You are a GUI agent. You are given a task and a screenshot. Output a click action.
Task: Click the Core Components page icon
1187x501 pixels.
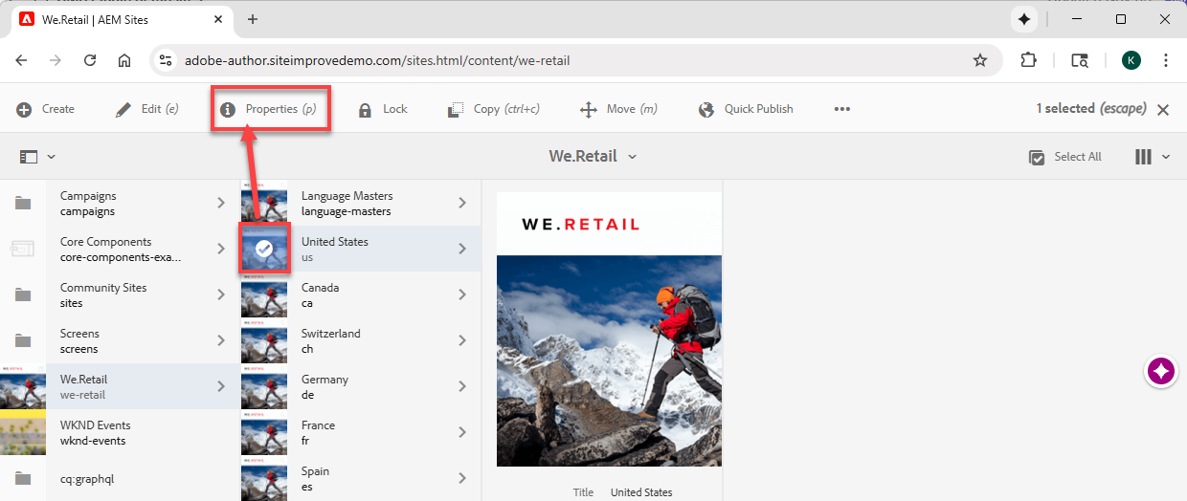[23, 249]
